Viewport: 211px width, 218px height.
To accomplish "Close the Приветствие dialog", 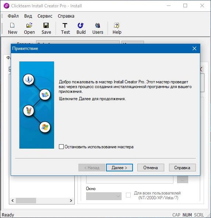I will pyautogui.click(x=194, y=48).
